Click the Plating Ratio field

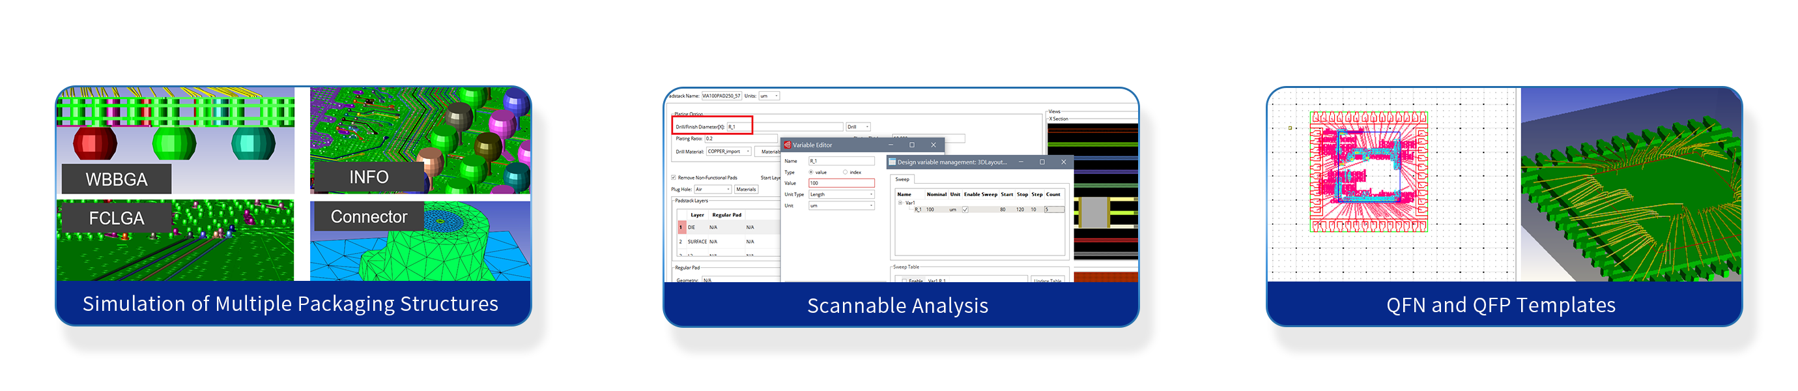tap(740, 139)
